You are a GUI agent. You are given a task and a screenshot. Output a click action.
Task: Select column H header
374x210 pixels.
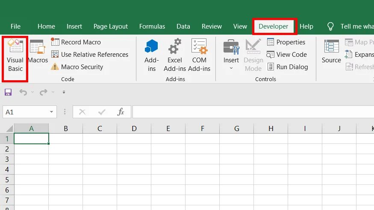tap(271, 128)
